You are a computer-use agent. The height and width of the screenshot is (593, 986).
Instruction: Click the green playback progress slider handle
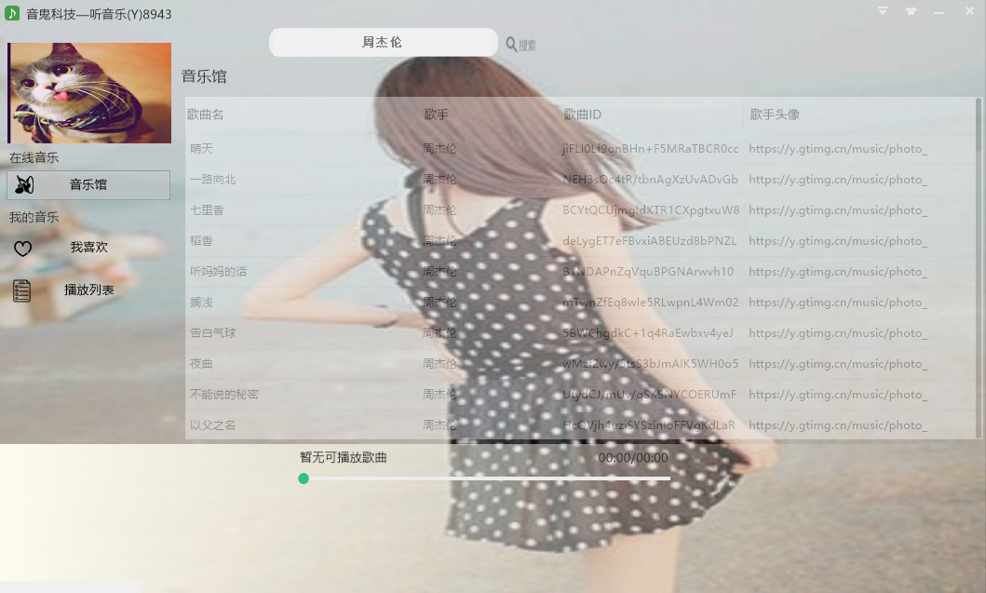(304, 478)
